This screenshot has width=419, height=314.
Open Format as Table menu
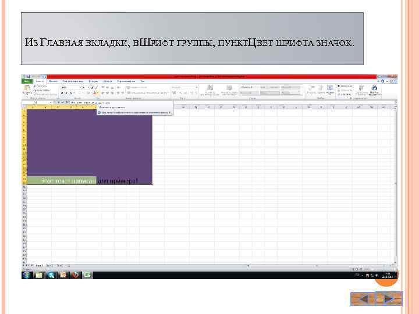(229, 90)
